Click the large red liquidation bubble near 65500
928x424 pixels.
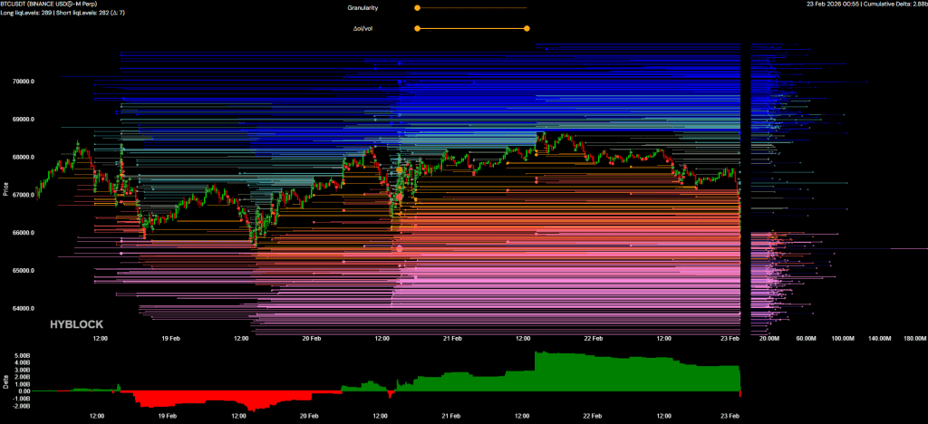(399, 249)
